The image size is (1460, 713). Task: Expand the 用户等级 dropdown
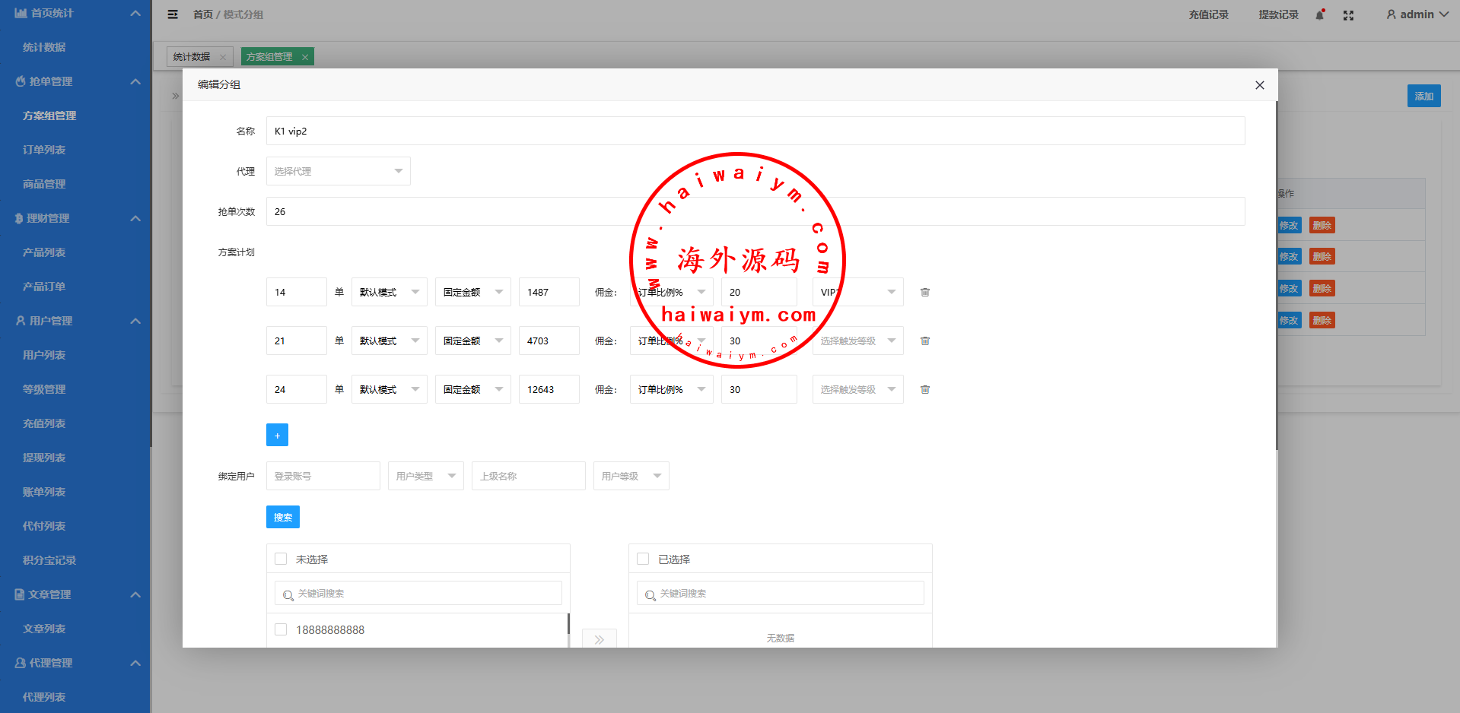click(x=631, y=476)
